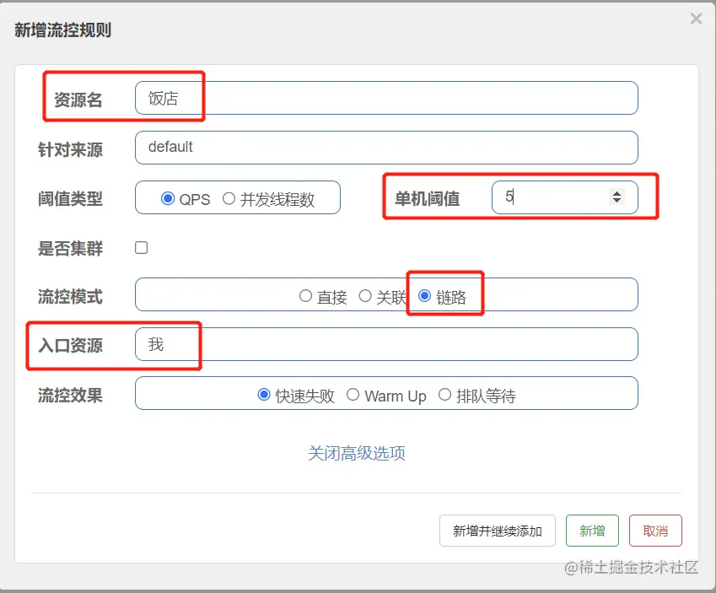
Task: Click the red 取消 button
Action: [655, 531]
